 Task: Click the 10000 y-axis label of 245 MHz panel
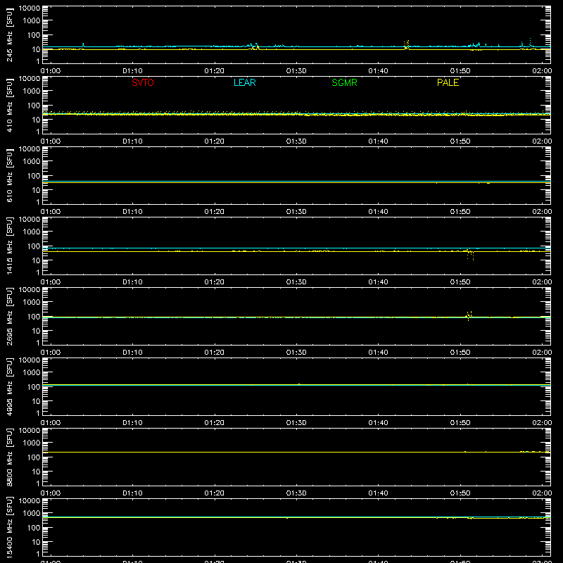point(30,8)
